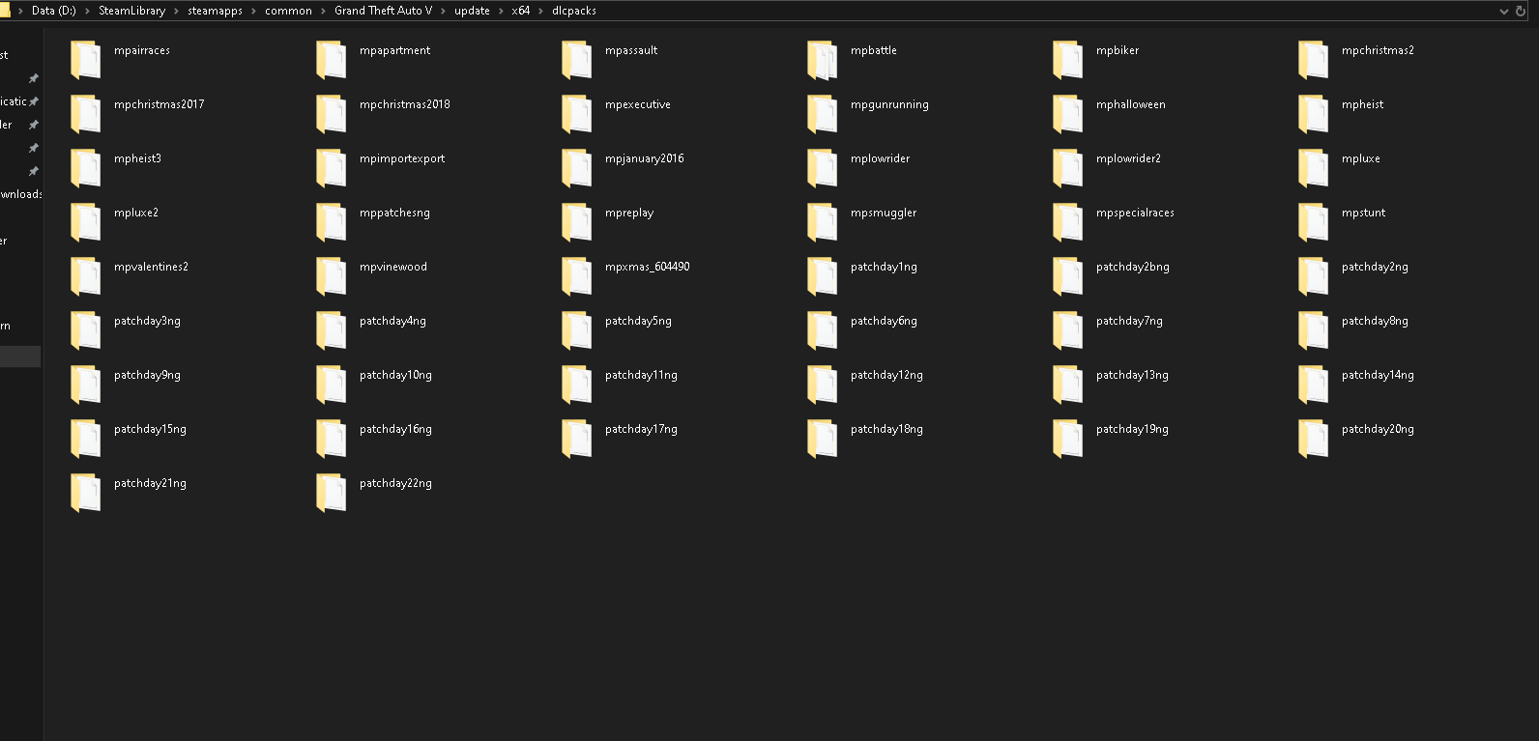Open the common breadcrumb segment
The height and width of the screenshot is (741, 1539).
click(288, 11)
